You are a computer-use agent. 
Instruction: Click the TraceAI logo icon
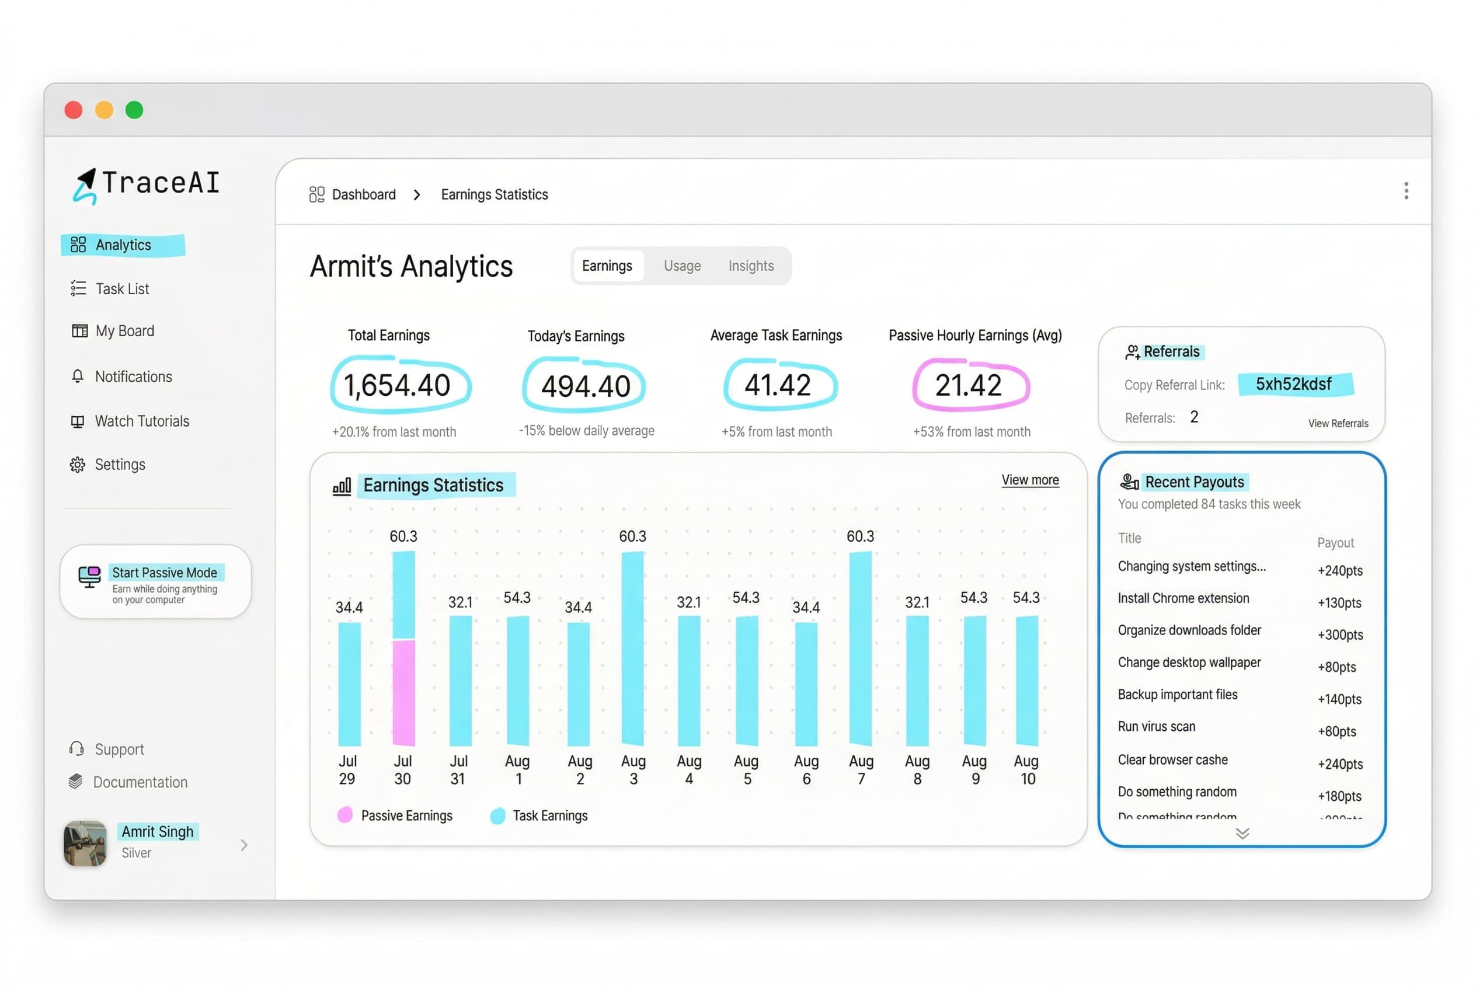pos(85,186)
